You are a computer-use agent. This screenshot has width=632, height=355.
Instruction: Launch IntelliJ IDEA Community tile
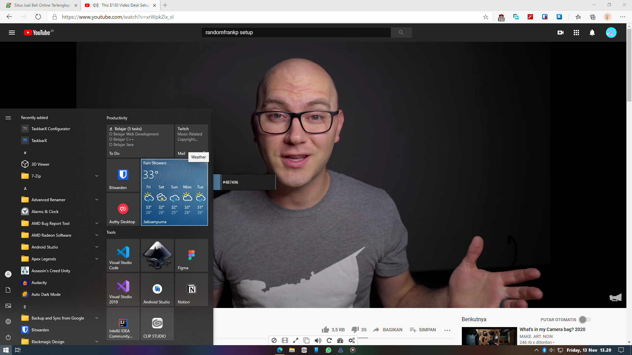pos(123,324)
